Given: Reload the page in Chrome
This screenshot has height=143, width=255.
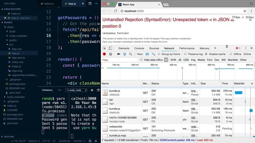Looking at the screenshot, I should click(x=116, y=11).
